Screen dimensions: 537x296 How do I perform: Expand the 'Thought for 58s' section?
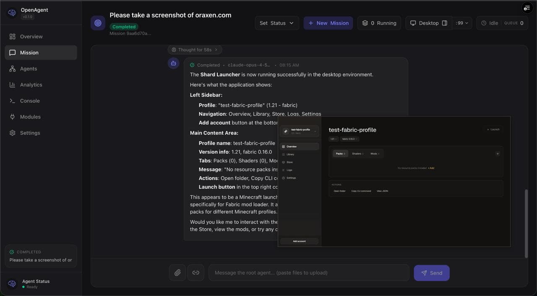[x=195, y=50]
